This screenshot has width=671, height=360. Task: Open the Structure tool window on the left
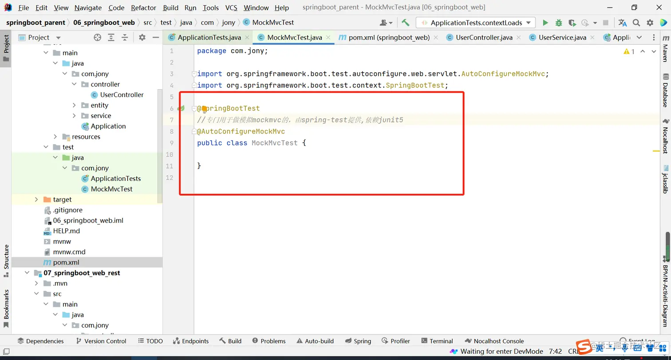6,261
